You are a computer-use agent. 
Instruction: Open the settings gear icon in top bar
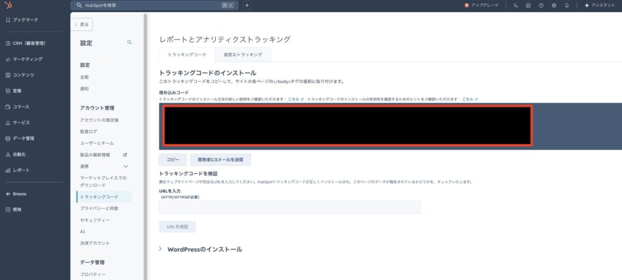click(x=553, y=5)
